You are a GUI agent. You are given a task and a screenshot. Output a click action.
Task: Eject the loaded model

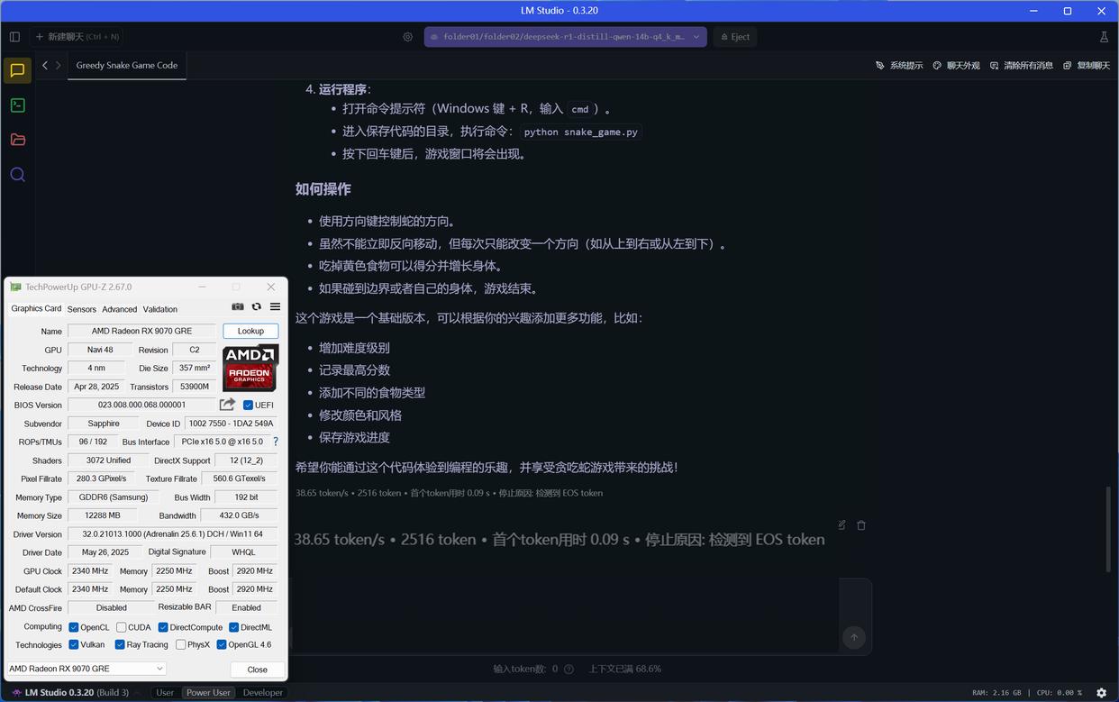735,37
